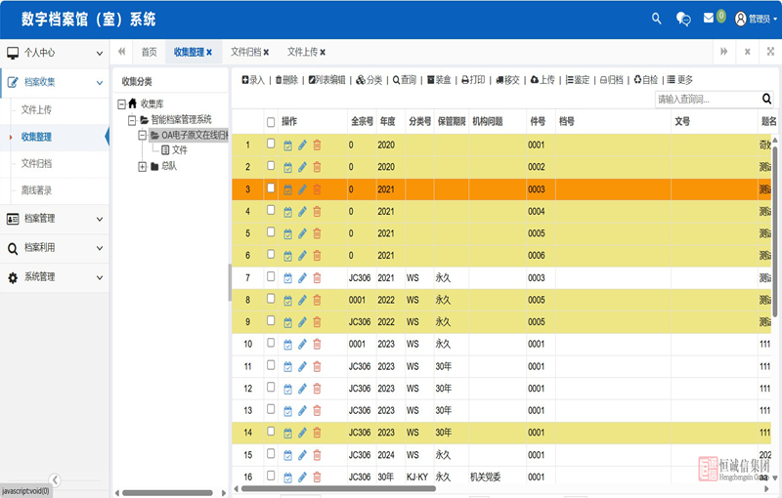The image size is (782, 498).
Task: Expand the 总队 tree node
Action: coord(142,166)
